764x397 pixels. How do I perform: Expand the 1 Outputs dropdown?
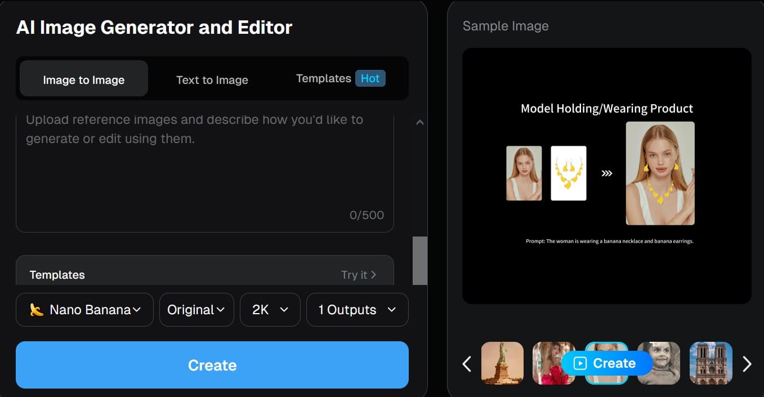coord(357,310)
